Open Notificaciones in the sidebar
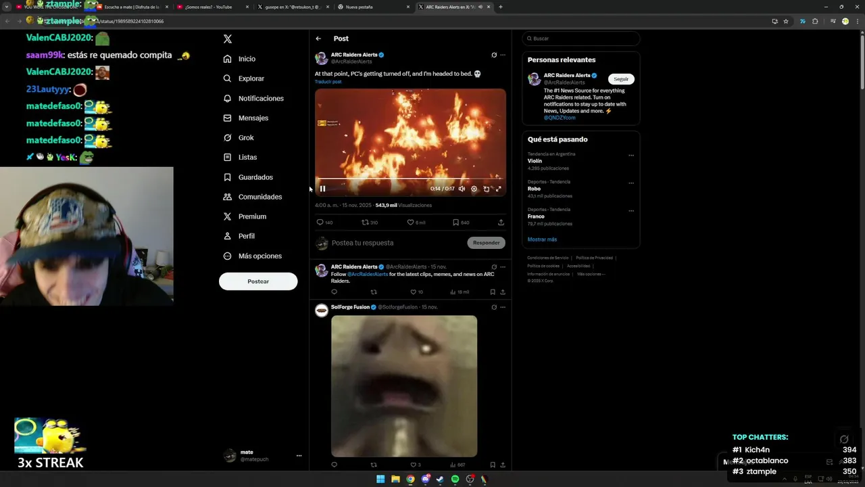865x487 pixels. tap(253, 98)
